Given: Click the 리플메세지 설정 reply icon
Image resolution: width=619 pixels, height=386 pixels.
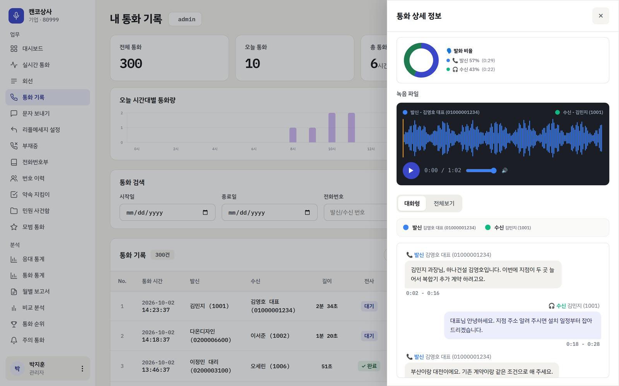Looking at the screenshot, I should pos(14,130).
